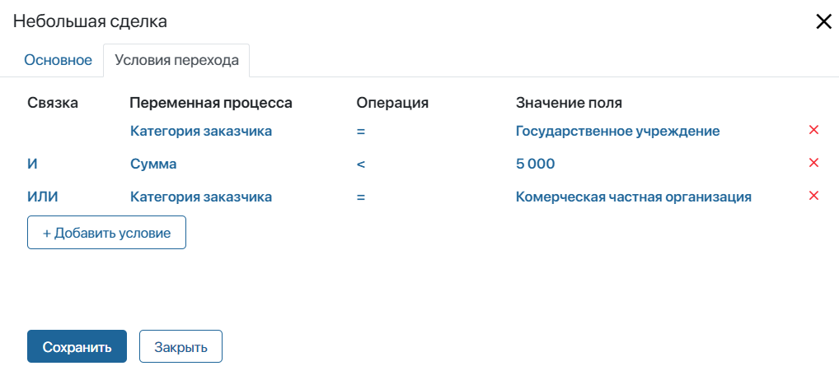Edit the 5 000 value field

536,164
